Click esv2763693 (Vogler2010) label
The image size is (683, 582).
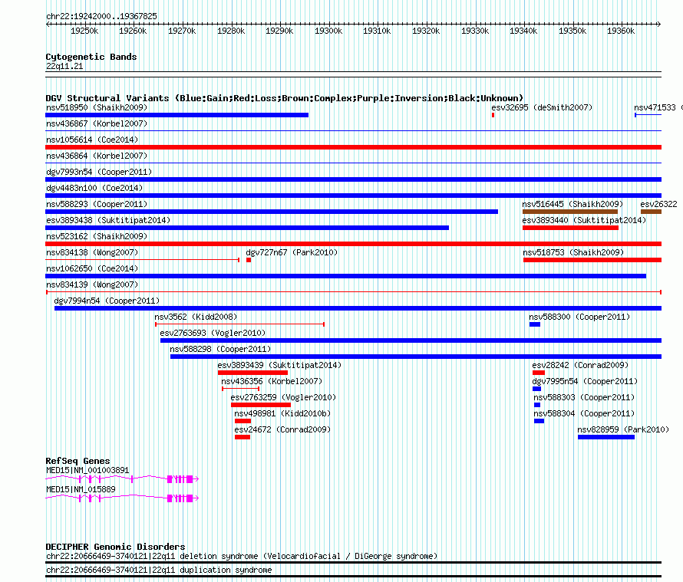[x=213, y=333]
